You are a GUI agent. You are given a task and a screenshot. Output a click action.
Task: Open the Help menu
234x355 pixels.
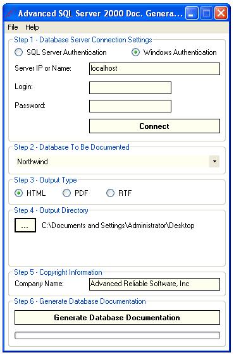[32, 27]
